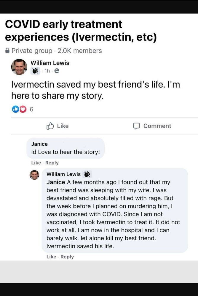This screenshot has width=198, height=296.
Task: Open the COVID early treatment experiences group title
Action: pyautogui.click(x=81, y=30)
